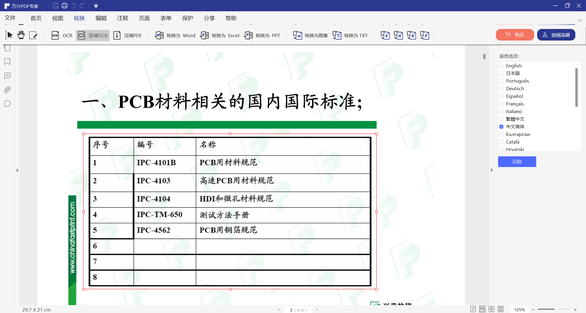Open the search circle sidebar panel
This screenshot has height=313, width=586.
click(x=7, y=104)
